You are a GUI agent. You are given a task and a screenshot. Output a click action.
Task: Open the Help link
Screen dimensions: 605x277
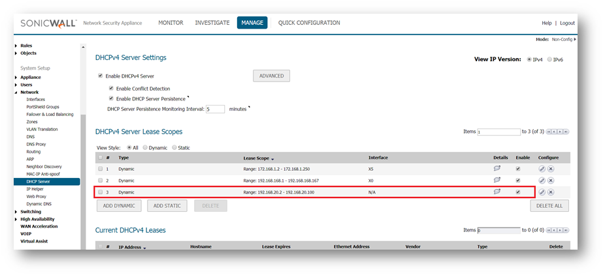tap(547, 23)
